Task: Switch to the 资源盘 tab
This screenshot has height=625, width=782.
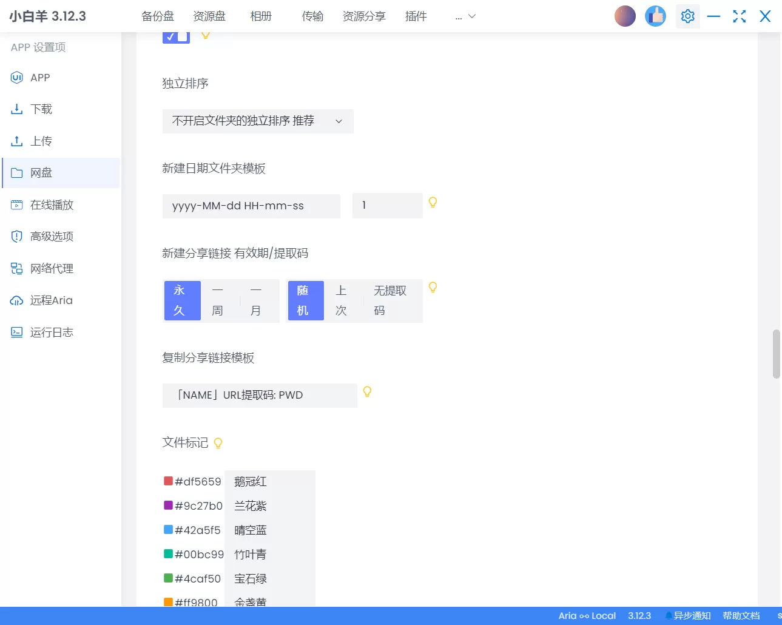Action: pyautogui.click(x=209, y=16)
